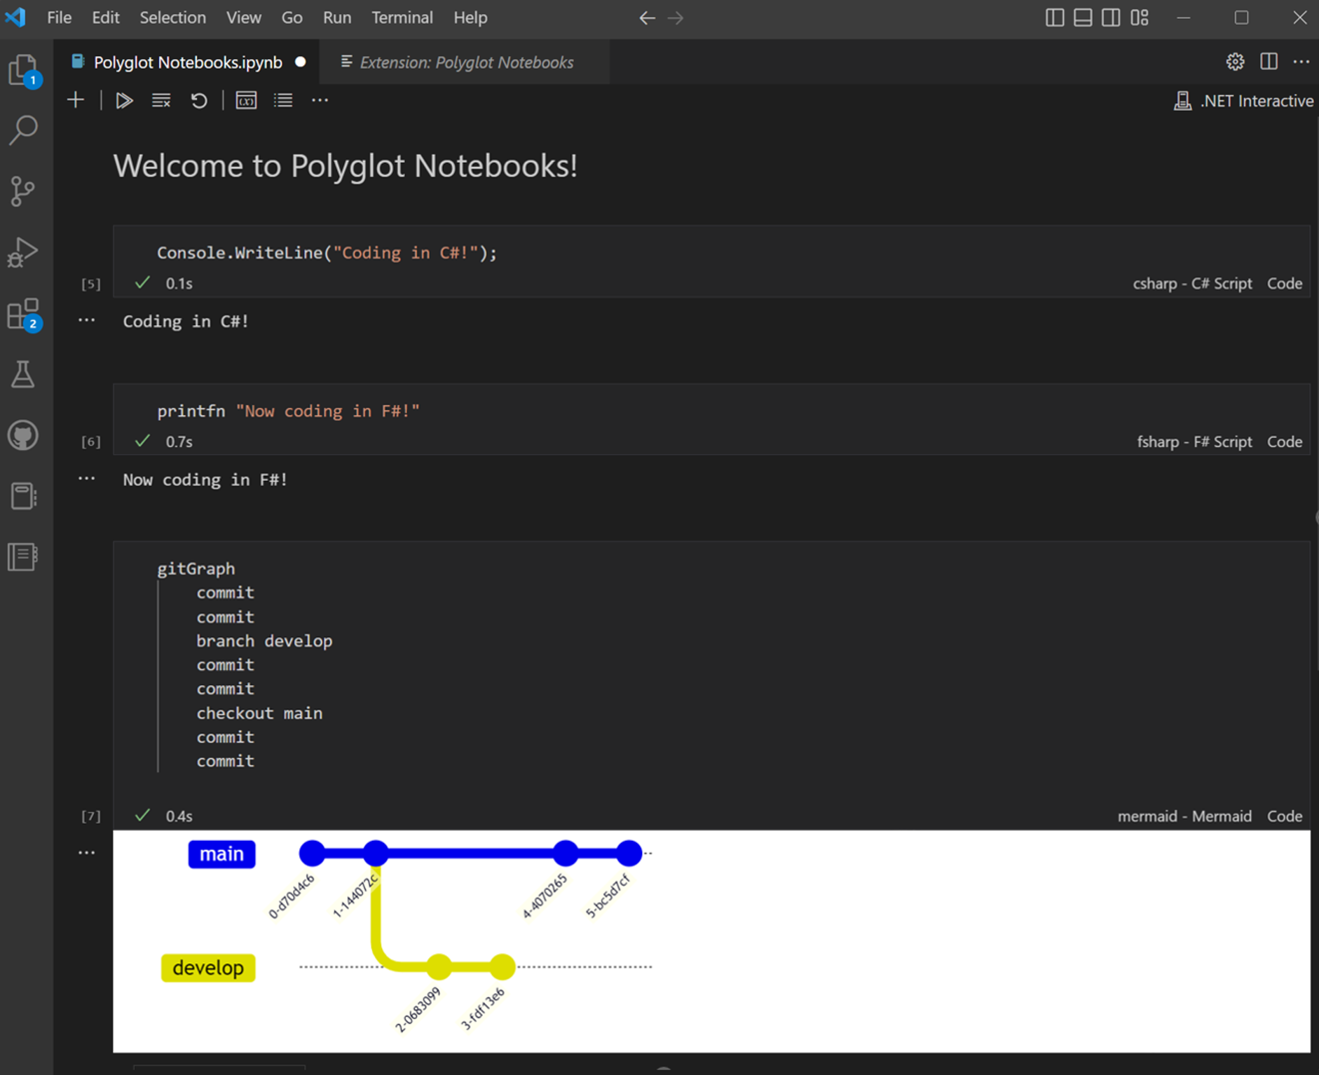
Task: Clear all cell outputs
Action: (160, 100)
